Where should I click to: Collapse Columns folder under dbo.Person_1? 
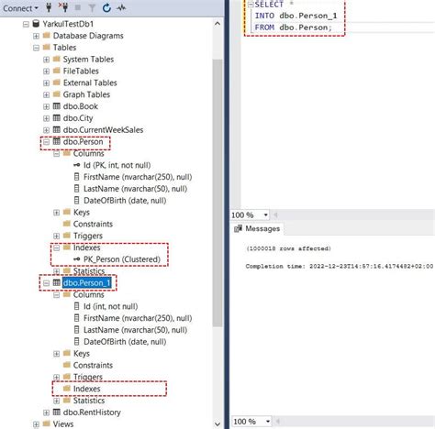(56, 295)
